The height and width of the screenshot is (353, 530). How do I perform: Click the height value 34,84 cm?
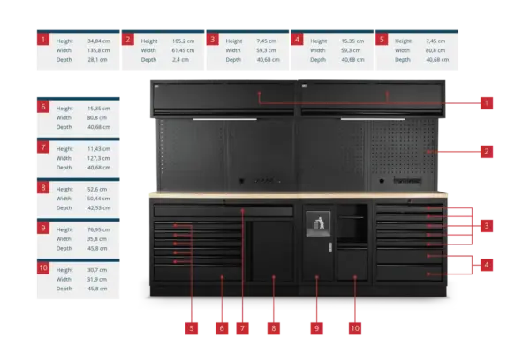99,41
